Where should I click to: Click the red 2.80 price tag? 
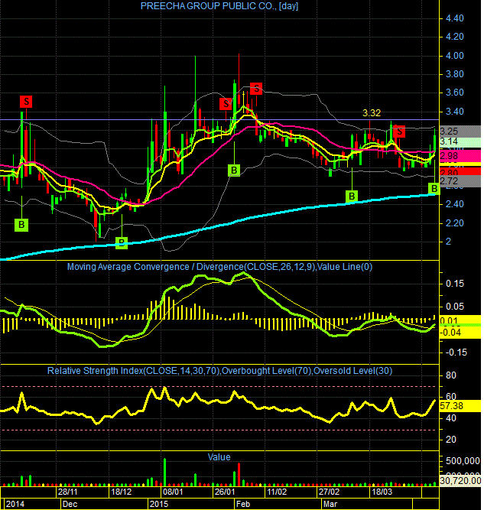coord(460,171)
